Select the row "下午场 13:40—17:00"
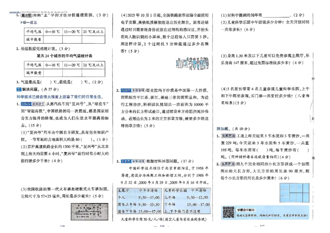 point(187,205)
